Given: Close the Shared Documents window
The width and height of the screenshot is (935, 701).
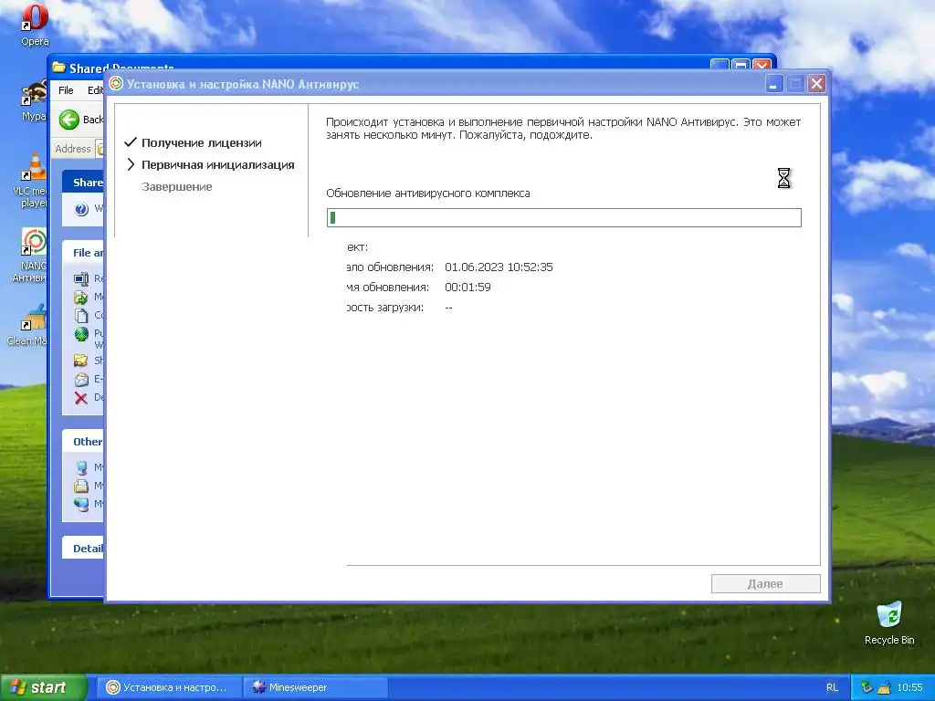Looking at the screenshot, I should pos(762,65).
